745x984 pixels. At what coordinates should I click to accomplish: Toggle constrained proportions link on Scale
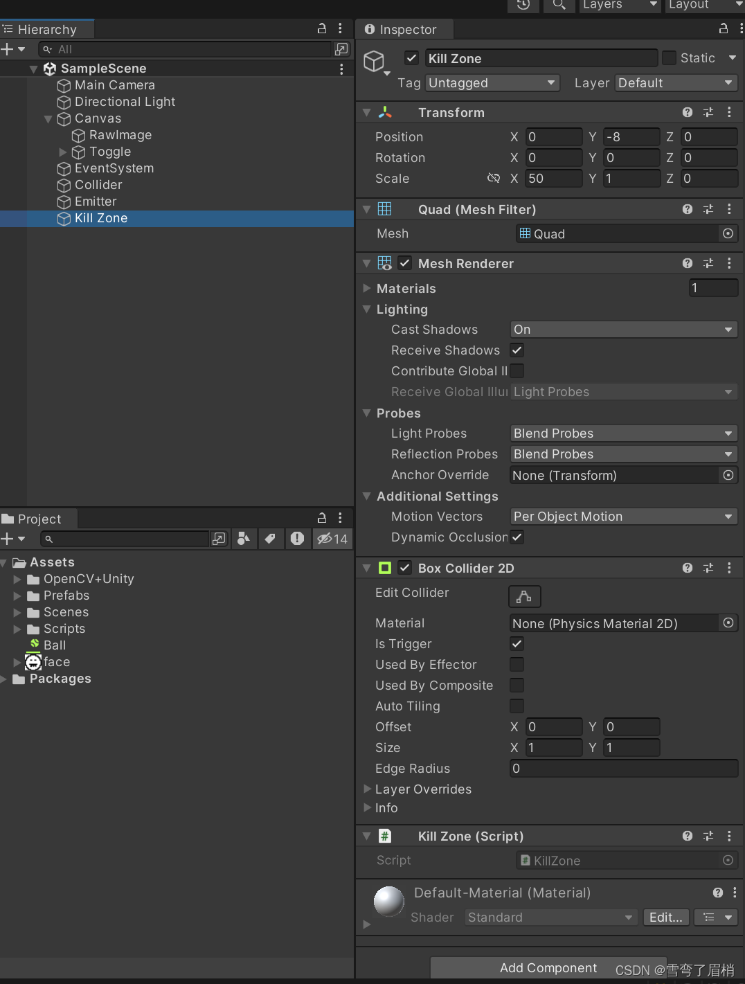click(494, 178)
